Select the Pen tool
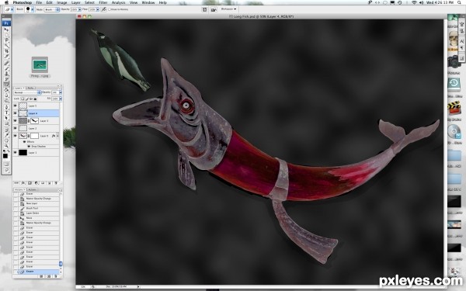The height and width of the screenshot is (291, 466). pyautogui.click(x=6, y=107)
